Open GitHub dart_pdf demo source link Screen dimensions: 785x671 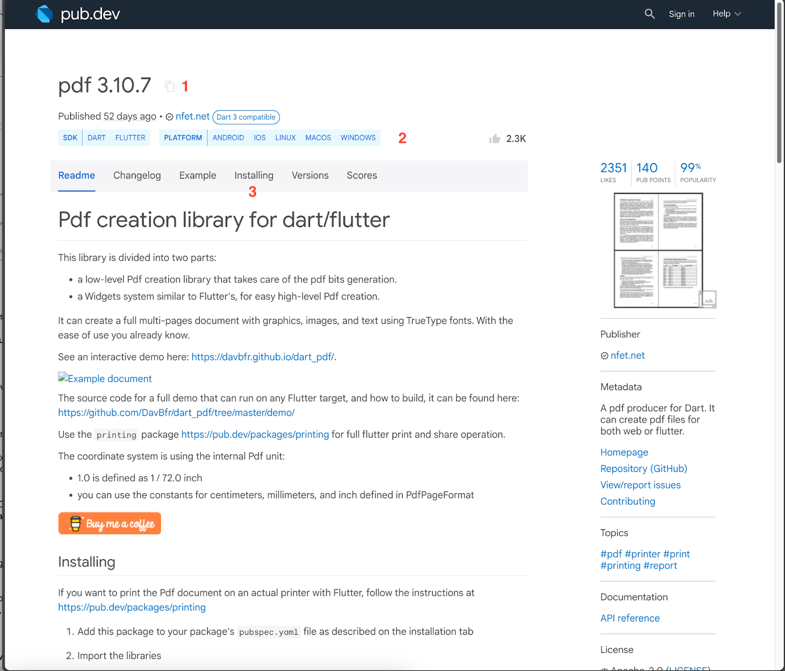pos(176,413)
